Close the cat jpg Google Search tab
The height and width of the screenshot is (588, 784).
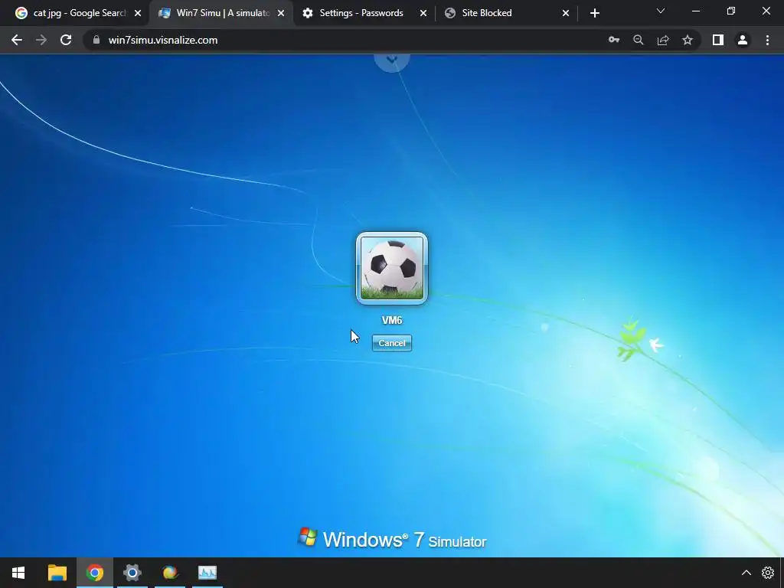tap(138, 14)
